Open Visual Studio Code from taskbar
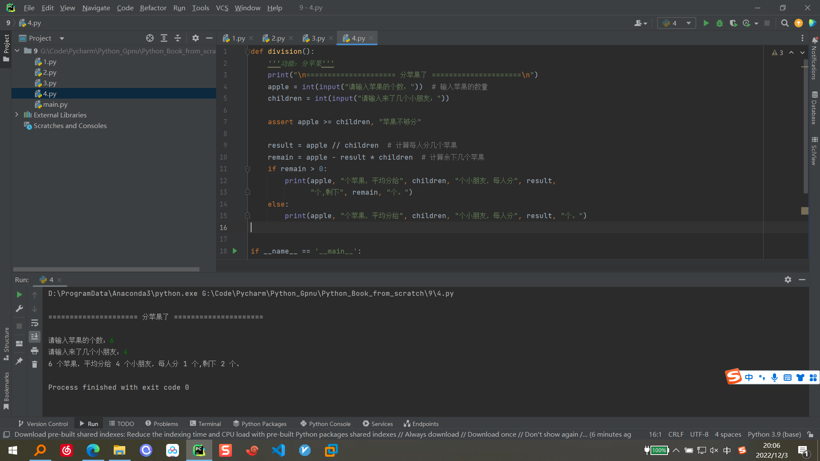This screenshot has height=461, width=820. point(278,450)
